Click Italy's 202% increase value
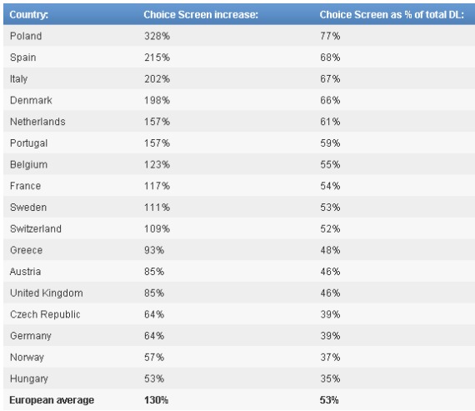Image resolution: width=475 pixels, height=411 pixels. click(x=157, y=79)
